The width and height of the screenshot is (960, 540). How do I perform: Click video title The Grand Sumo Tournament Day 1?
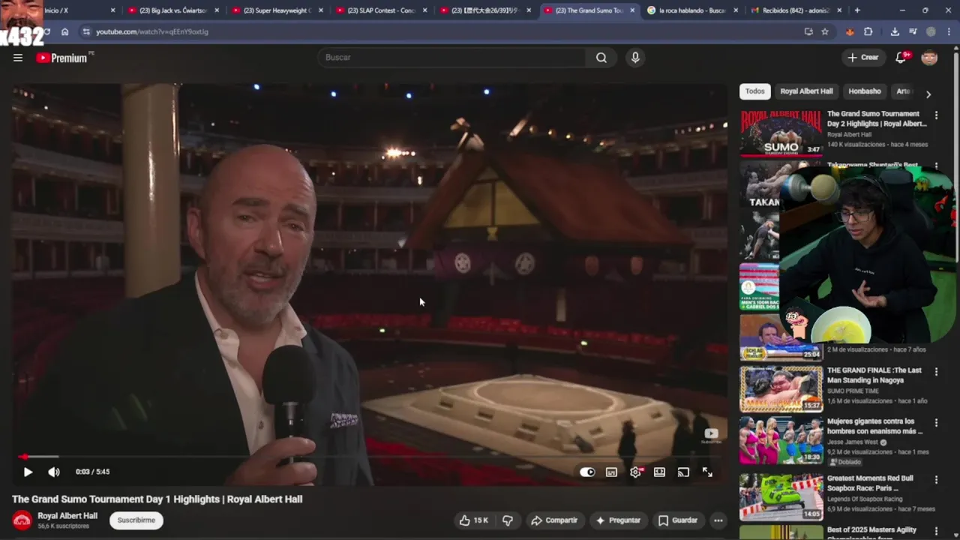point(157,499)
